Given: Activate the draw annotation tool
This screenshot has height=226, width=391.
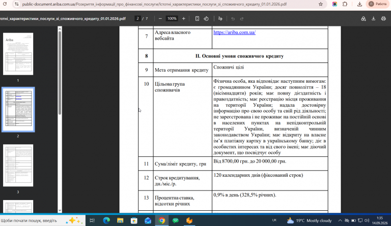Looking at the screenshot, I should tap(220, 19).
